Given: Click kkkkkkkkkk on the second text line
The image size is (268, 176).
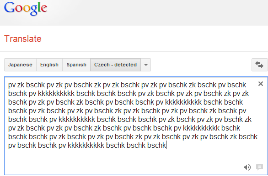Looking at the screenshot, I should pyautogui.click(x=56, y=93).
